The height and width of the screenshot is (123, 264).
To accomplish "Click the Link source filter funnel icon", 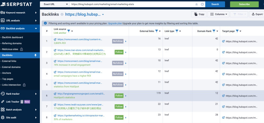I will (69, 31).
